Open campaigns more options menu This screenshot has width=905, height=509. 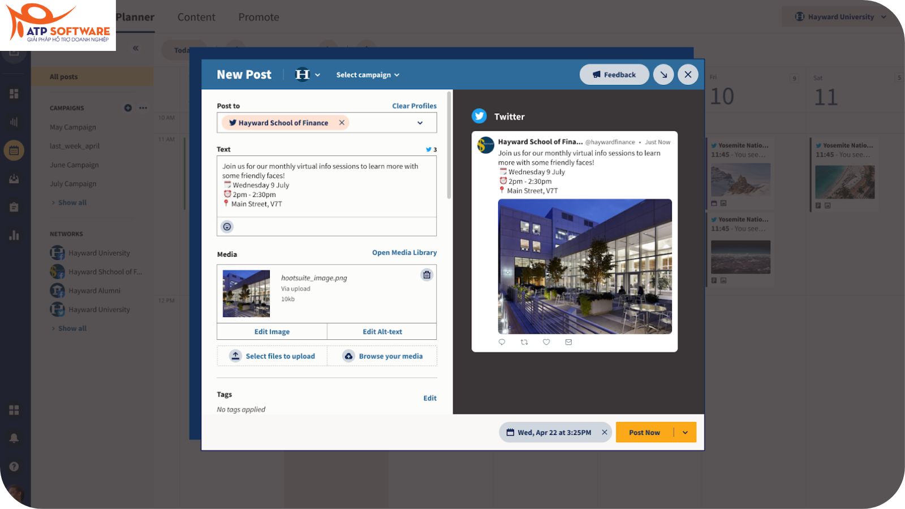[x=143, y=108]
